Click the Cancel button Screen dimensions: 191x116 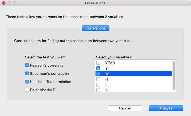[125, 108]
